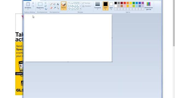Click the Cut scissors icon
The height and width of the screenshot is (98, 175).
(x=33, y=3)
